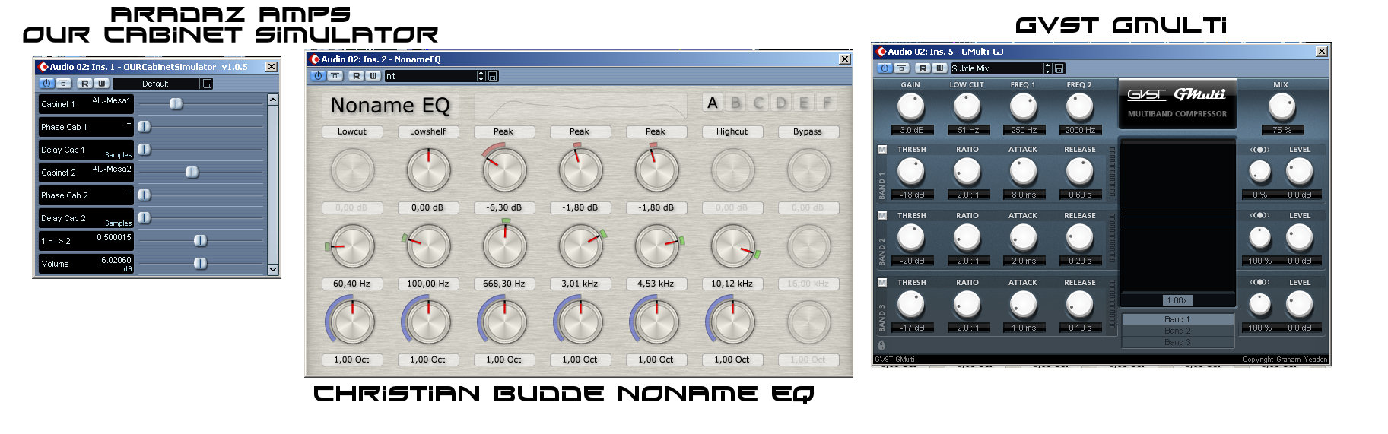Toggle power button in NonameEQ window

tap(318, 76)
